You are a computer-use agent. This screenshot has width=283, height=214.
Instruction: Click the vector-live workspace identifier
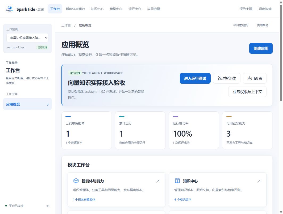[x=15, y=47]
